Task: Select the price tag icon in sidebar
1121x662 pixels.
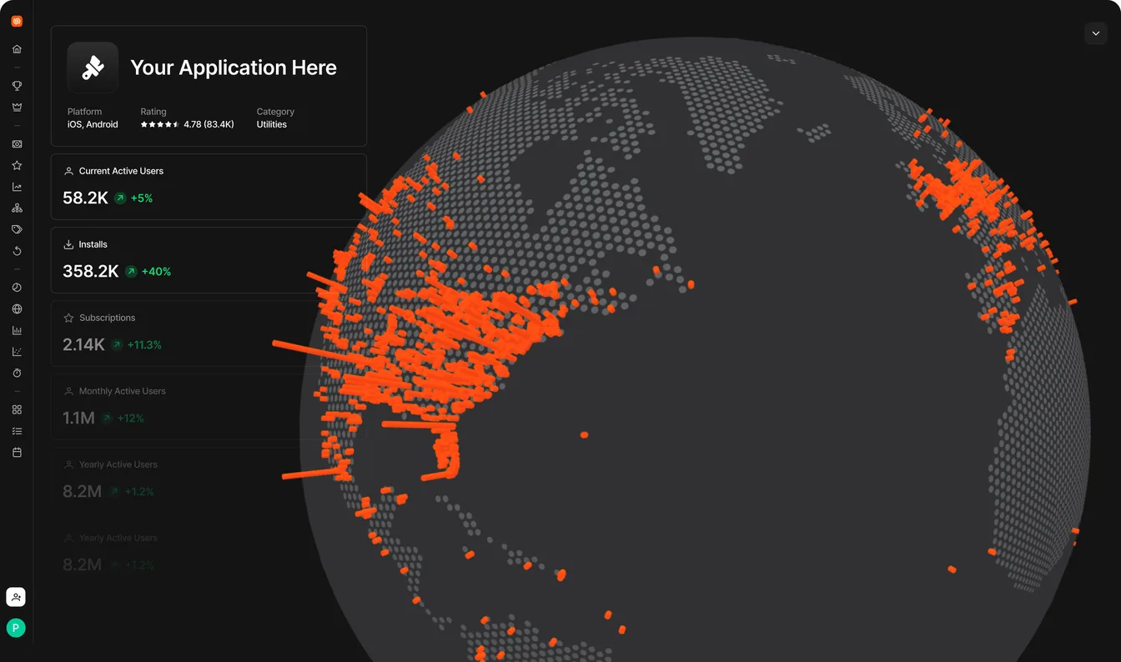Action: click(17, 229)
